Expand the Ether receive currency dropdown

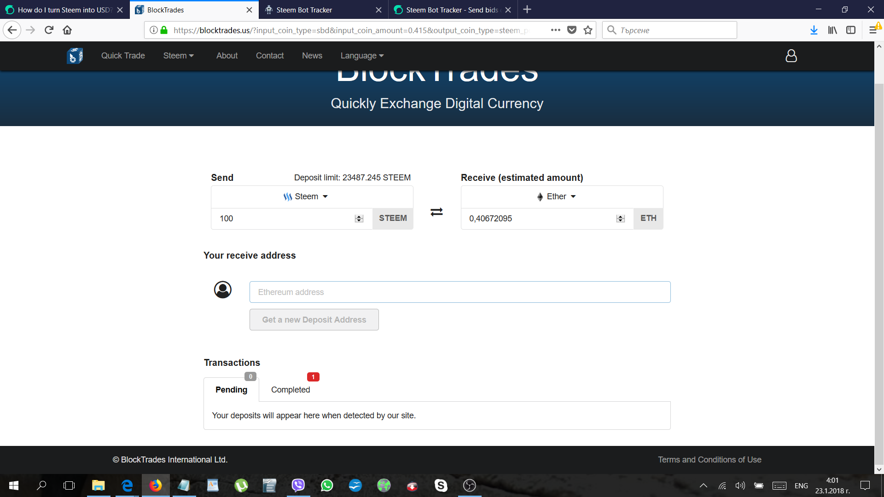pos(556,196)
